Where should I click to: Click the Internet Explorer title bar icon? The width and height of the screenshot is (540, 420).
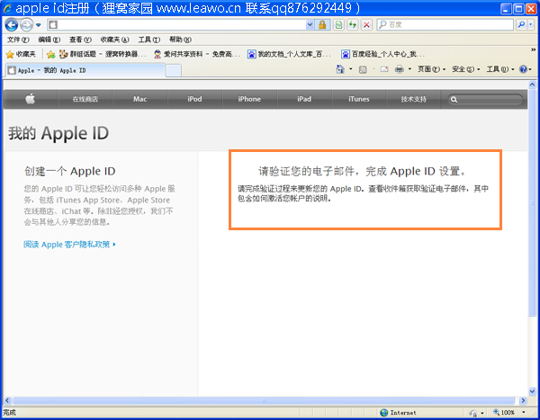[7, 8]
